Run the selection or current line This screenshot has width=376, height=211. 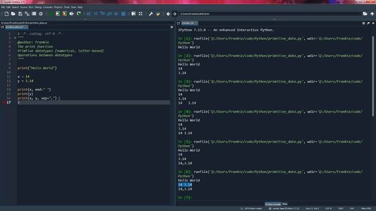pos(72,14)
